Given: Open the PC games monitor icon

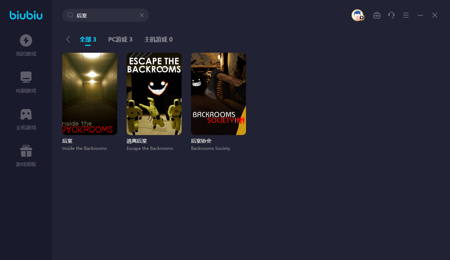Looking at the screenshot, I should pyautogui.click(x=26, y=77).
